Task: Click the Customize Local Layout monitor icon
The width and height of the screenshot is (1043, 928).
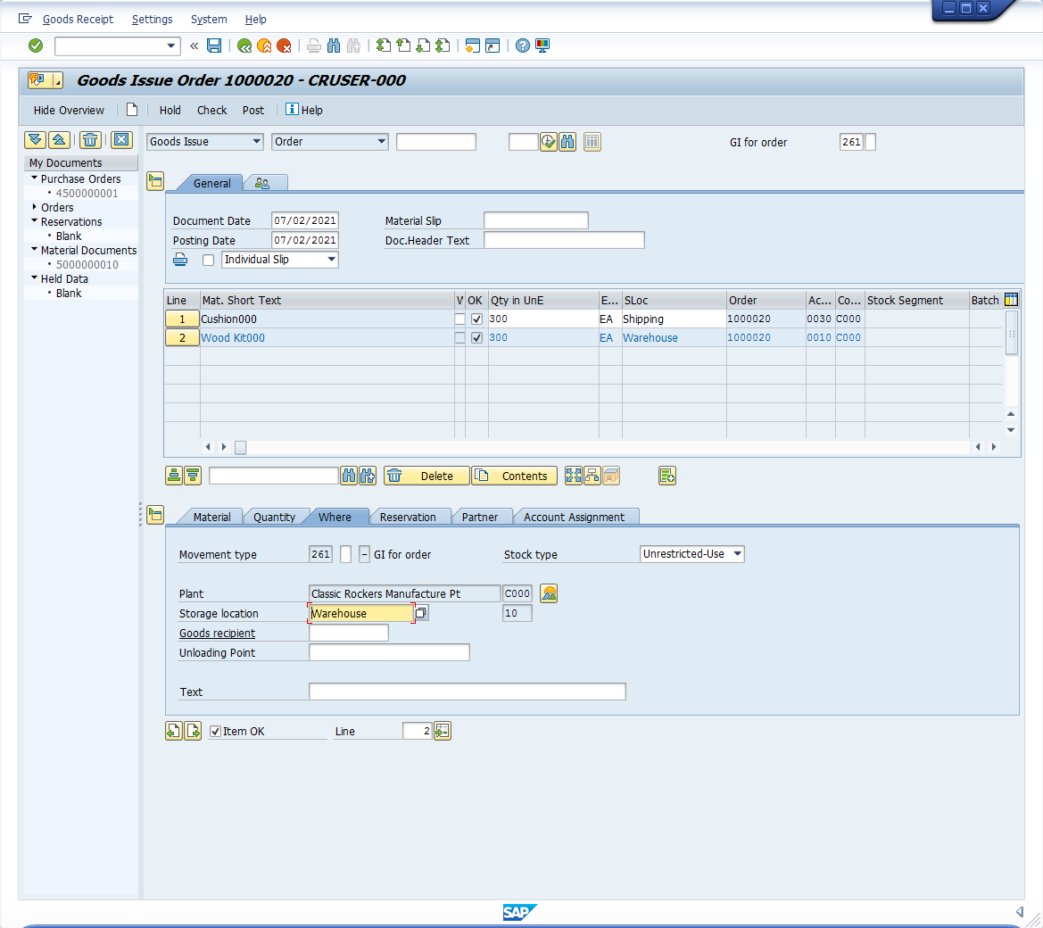Action: [x=542, y=46]
